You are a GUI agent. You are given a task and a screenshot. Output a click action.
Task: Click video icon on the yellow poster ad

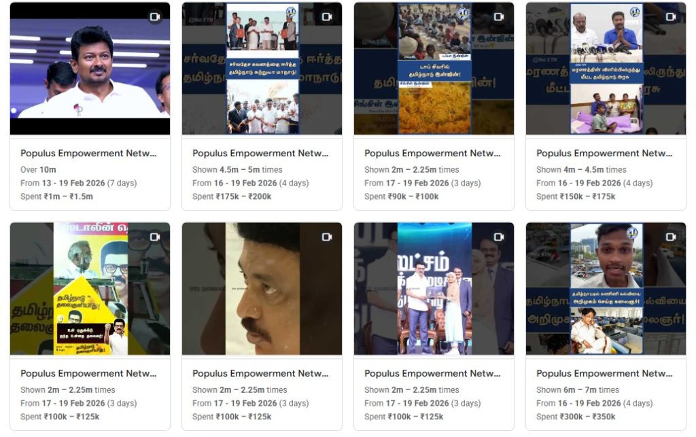155,237
